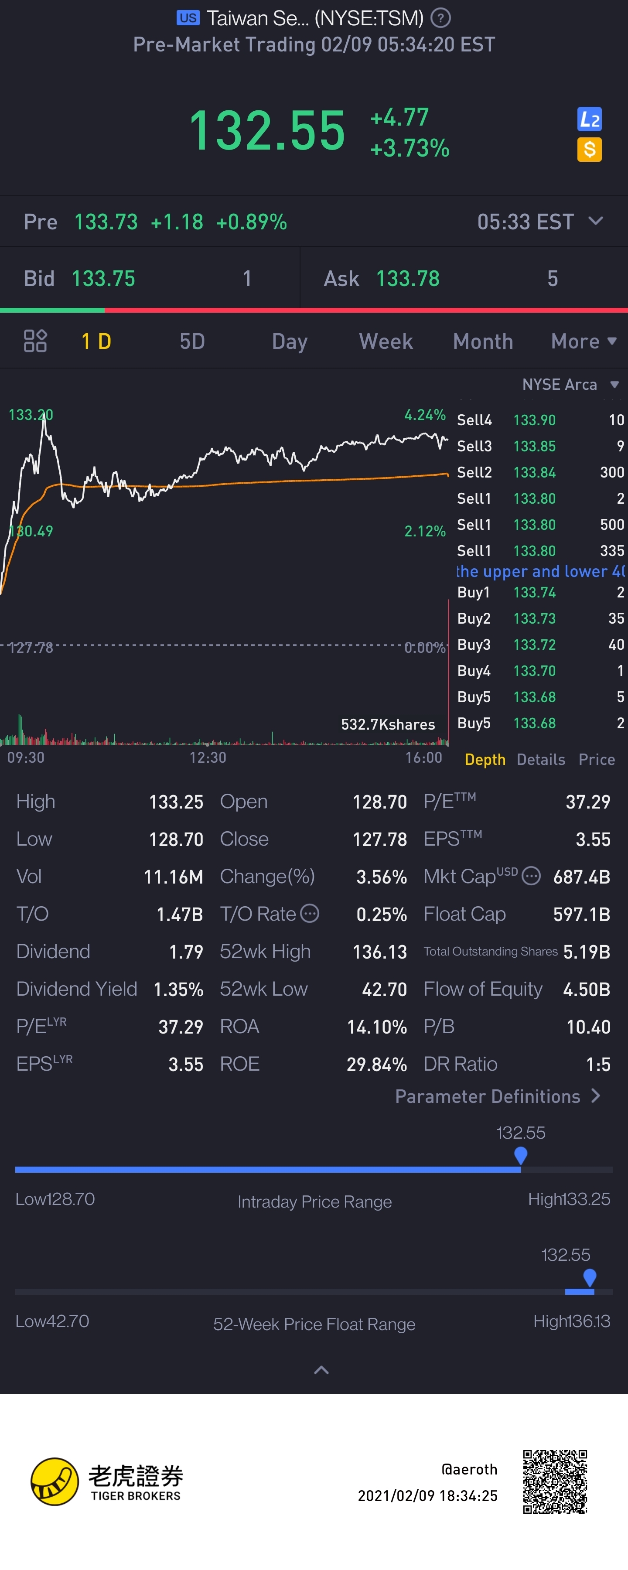628x1570 pixels.
Task: Tap the Buy1 133.74 order row
Action: click(x=540, y=592)
